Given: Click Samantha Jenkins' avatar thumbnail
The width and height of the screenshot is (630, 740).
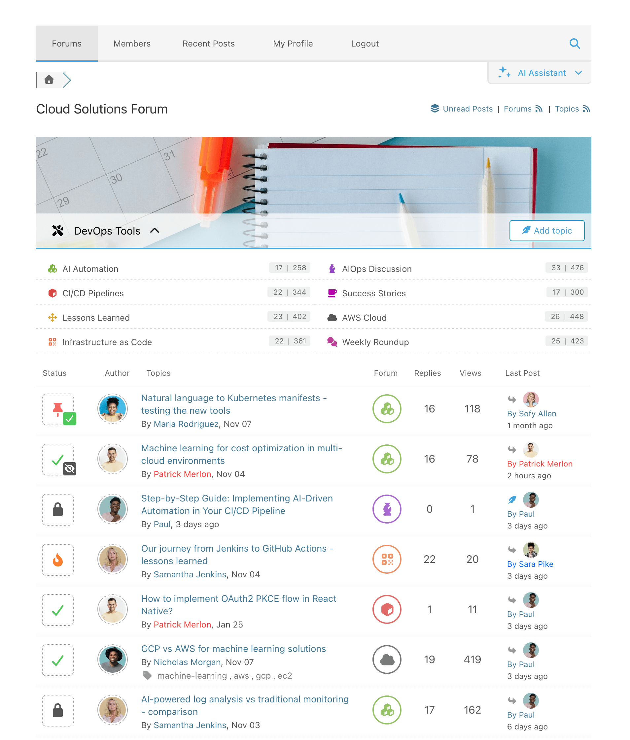Looking at the screenshot, I should point(113,560).
